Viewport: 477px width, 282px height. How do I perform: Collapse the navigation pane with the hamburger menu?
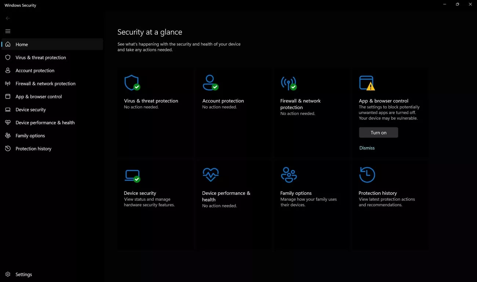pos(8,31)
